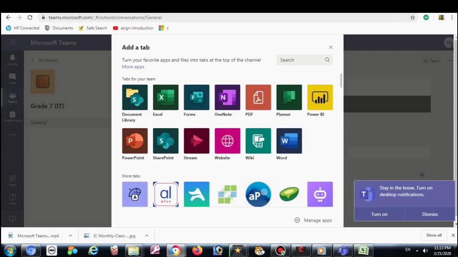Select the Excel tab app
The height and width of the screenshot is (257, 458).
pos(166,97)
